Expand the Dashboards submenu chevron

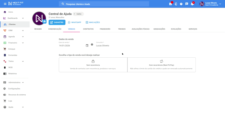[23, 18]
